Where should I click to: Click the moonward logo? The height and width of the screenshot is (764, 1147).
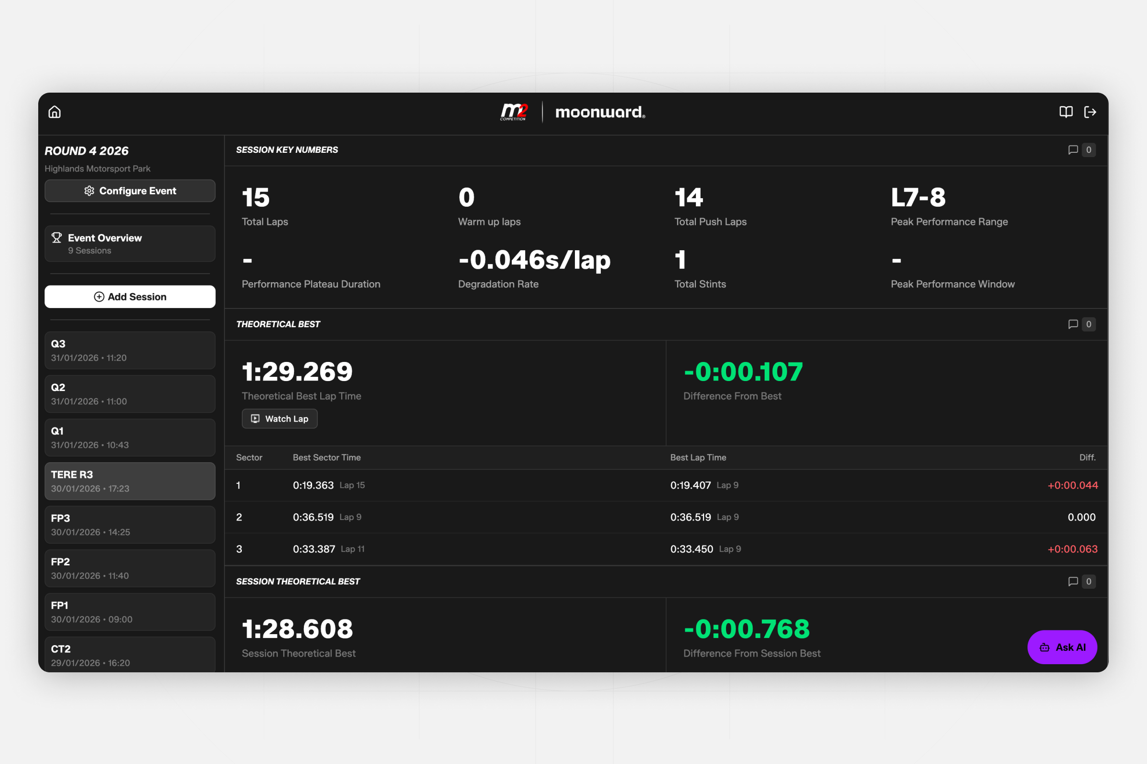point(600,112)
